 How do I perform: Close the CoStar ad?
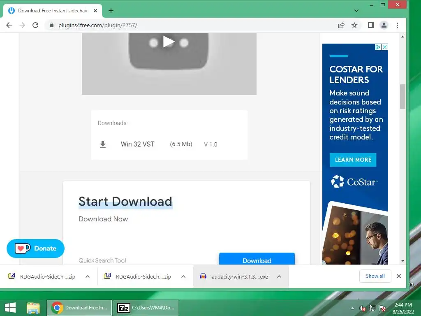(385, 47)
